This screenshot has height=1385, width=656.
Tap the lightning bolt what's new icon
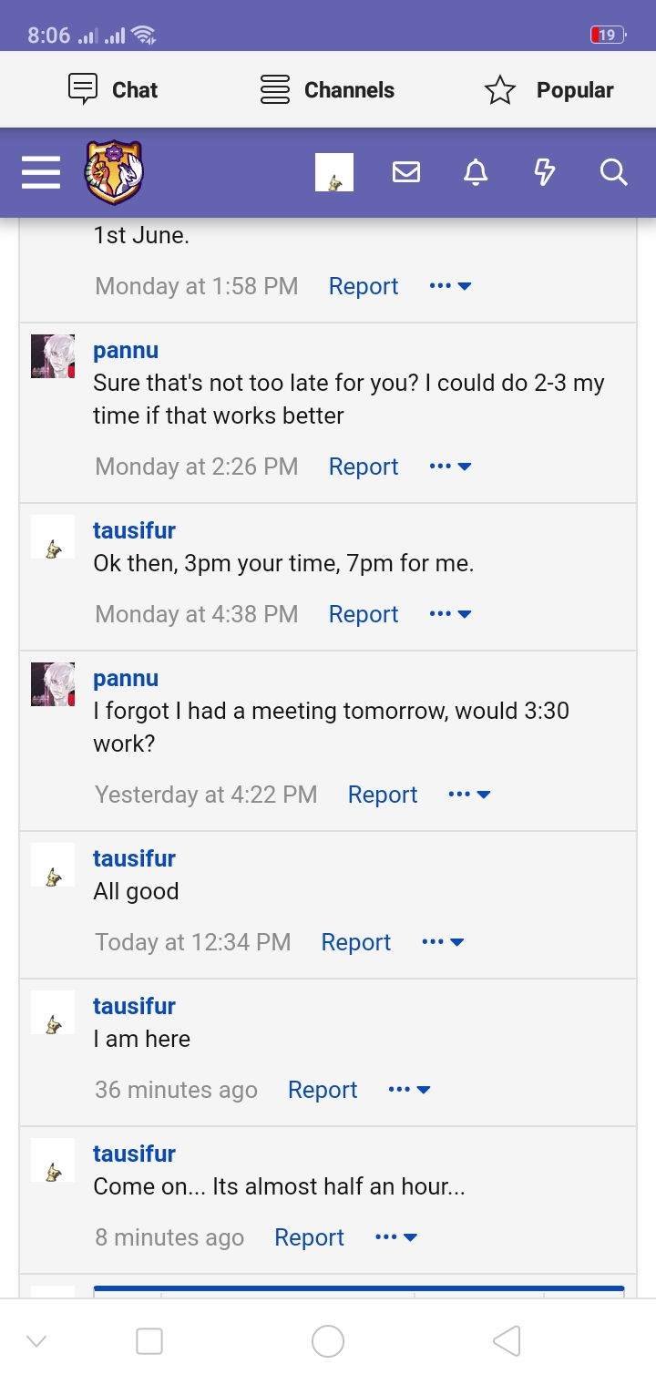[545, 172]
